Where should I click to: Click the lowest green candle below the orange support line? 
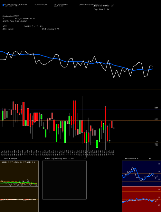pos(97,144)
